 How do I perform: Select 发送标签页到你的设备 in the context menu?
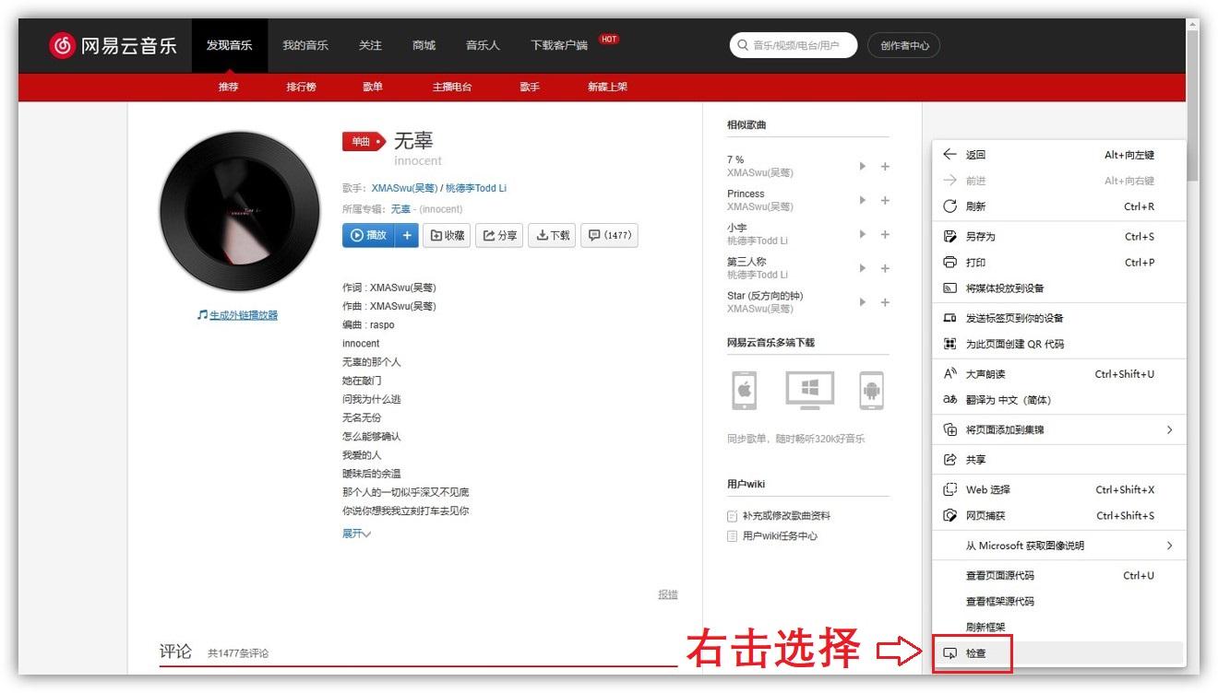tap(1058, 318)
